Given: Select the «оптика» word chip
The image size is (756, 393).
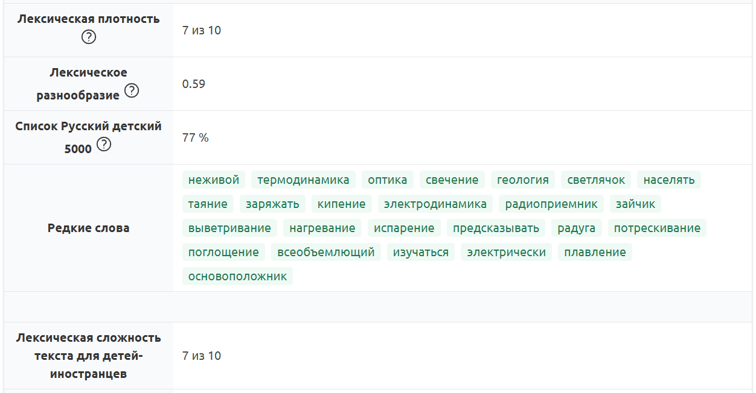Looking at the screenshot, I should [387, 180].
